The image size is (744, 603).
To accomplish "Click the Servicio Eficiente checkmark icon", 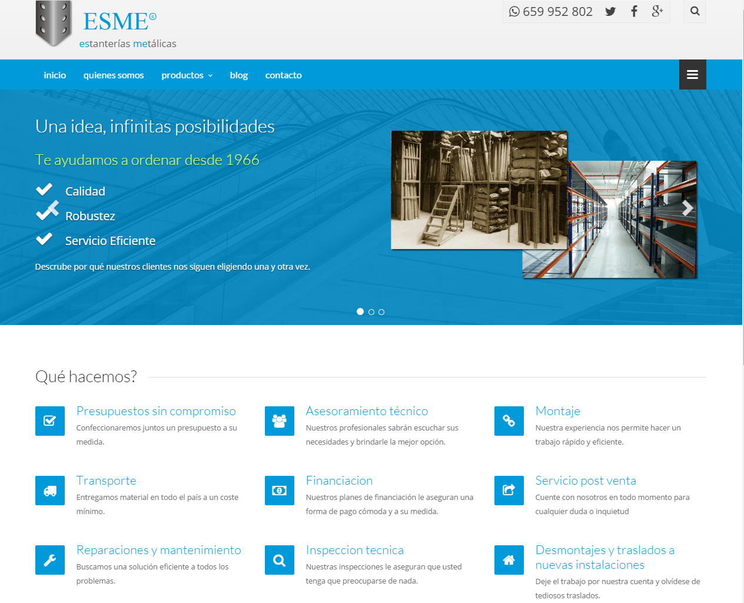I will pos(44,238).
